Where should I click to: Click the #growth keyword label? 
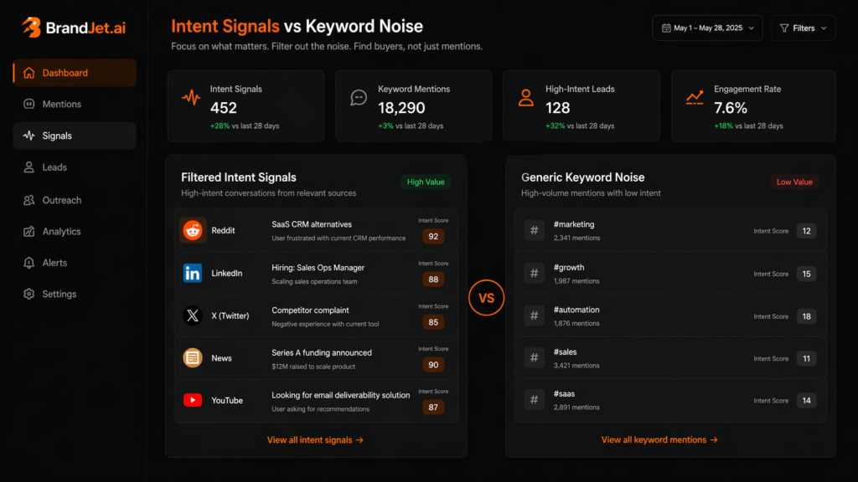coord(569,267)
